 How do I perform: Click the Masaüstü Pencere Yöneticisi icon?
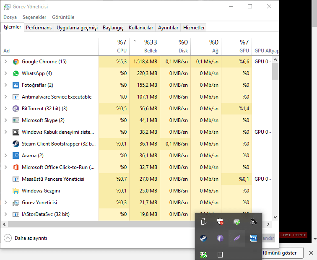(16, 179)
